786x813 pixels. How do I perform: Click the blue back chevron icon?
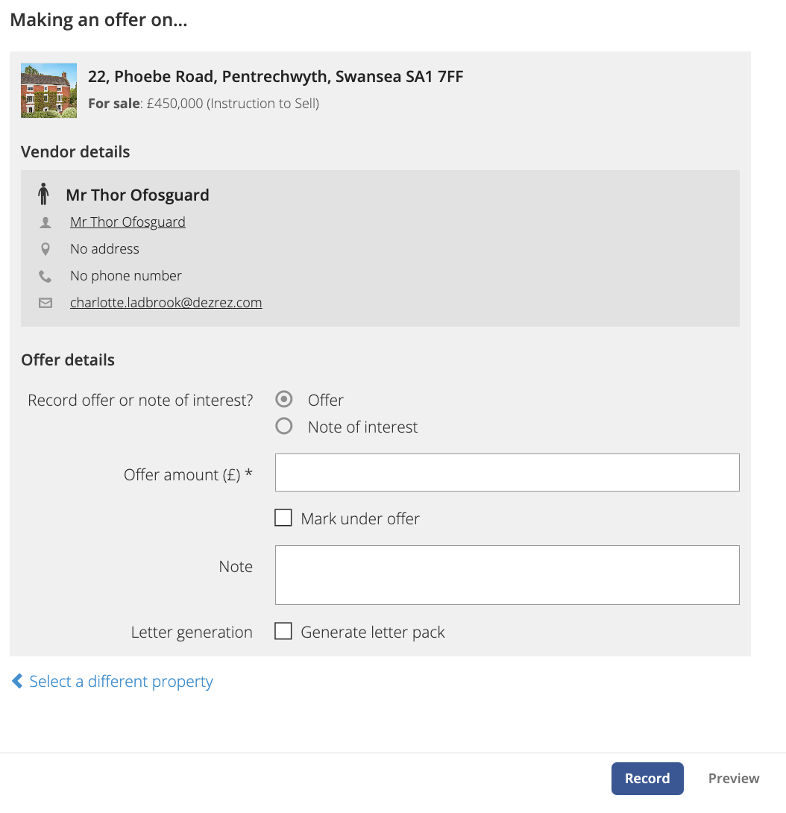pos(17,681)
